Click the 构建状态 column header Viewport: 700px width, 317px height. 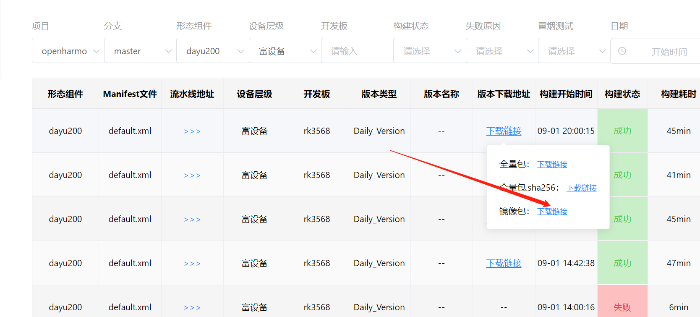(622, 94)
